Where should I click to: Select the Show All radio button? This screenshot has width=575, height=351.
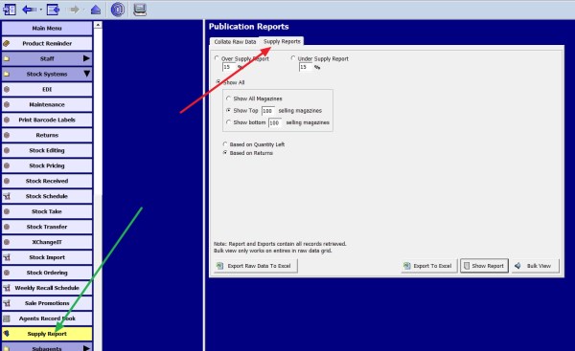[218, 82]
